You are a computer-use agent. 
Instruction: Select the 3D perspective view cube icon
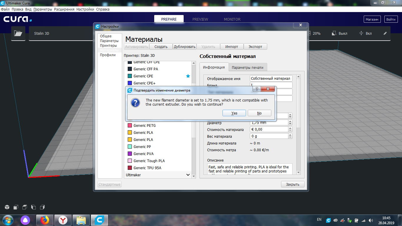coord(7,207)
